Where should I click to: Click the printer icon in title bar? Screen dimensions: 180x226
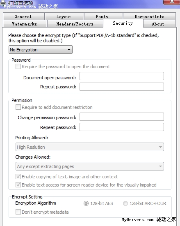click(3, 3)
